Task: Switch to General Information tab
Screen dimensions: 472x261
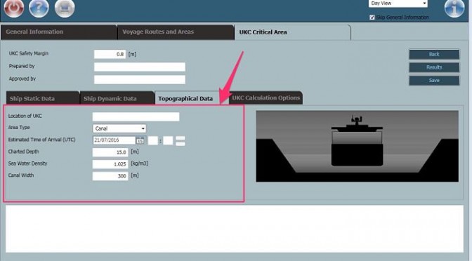Action: [x=59, y=32]
